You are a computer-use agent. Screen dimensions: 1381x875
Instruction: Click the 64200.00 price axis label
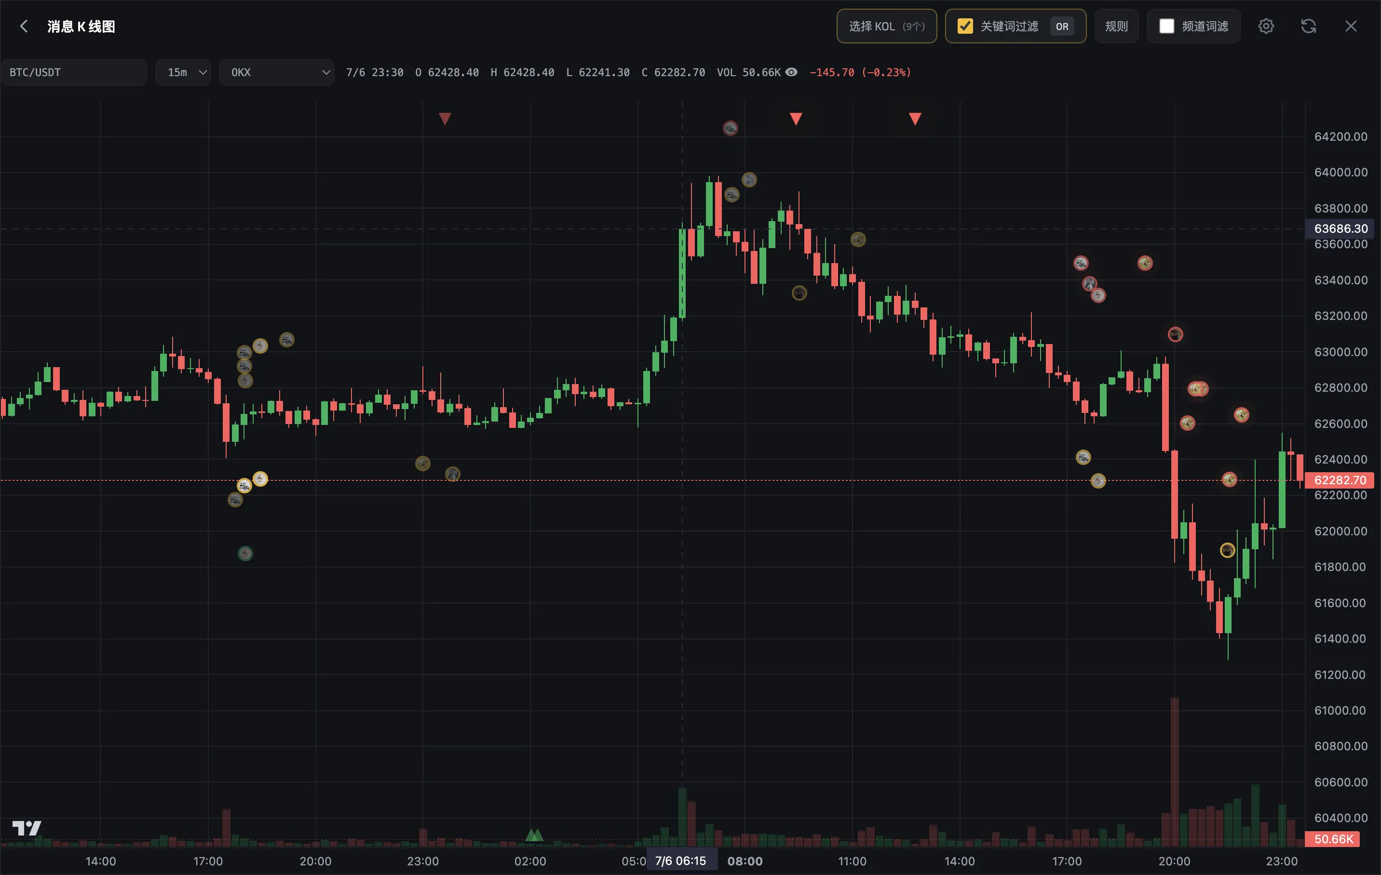[1340, 136]
